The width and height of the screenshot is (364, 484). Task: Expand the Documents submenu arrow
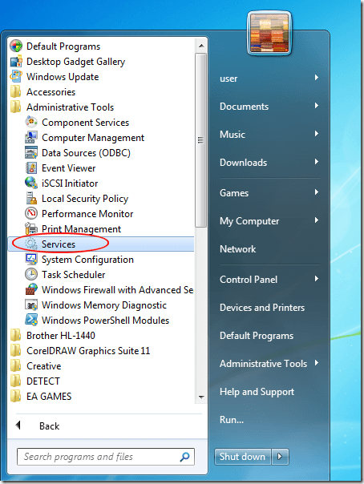316,106
